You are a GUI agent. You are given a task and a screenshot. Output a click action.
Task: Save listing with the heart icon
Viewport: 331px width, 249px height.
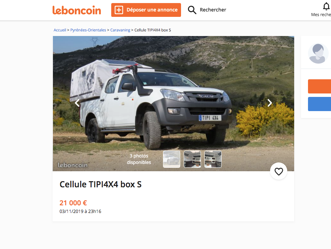coord(279,171)
